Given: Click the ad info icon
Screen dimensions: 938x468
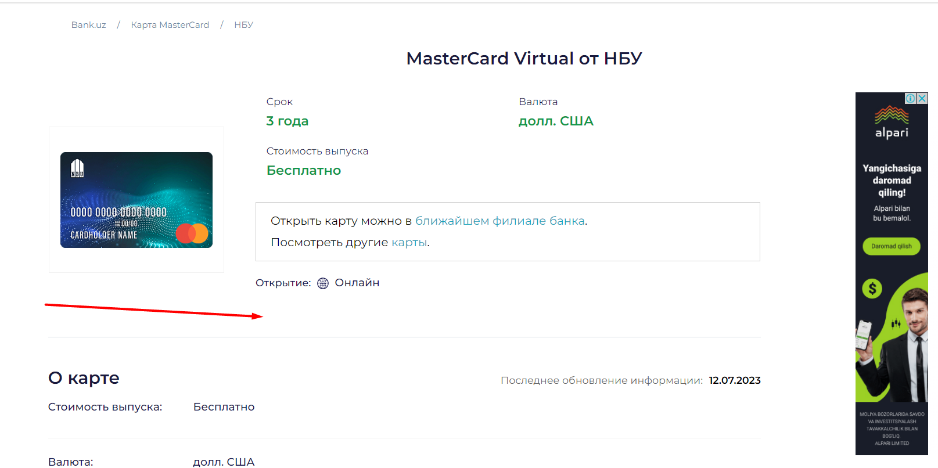Looking at the screenshot, I should 911,98.
